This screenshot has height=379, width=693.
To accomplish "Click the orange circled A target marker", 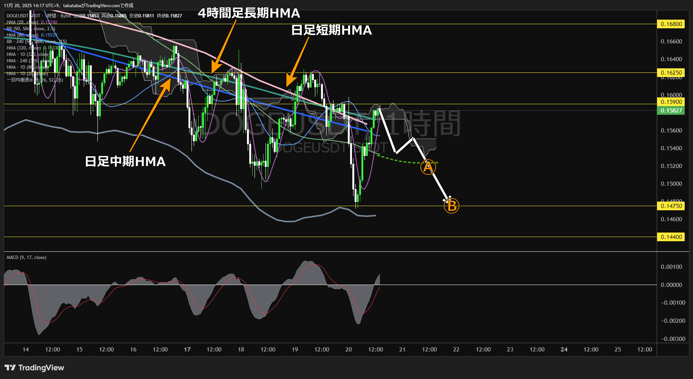I will coord(428,166).
